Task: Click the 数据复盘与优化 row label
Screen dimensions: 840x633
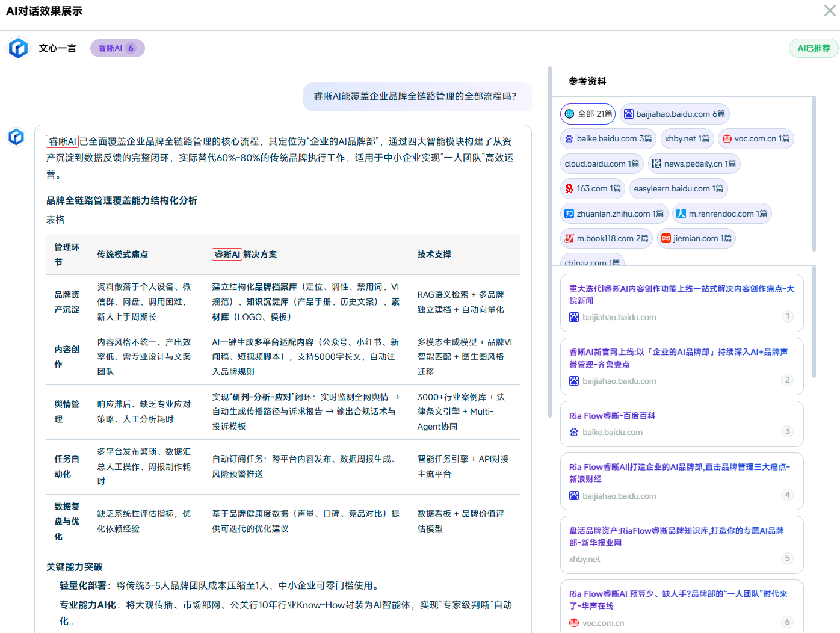Action: [x=67, y=521]
